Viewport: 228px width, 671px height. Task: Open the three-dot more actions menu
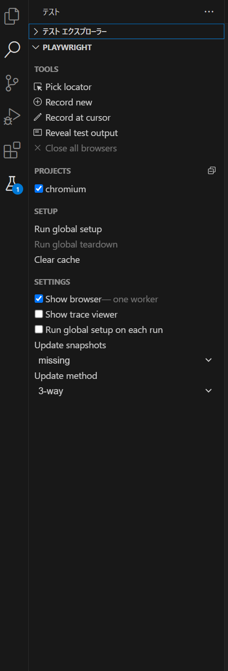pos(209,12)
